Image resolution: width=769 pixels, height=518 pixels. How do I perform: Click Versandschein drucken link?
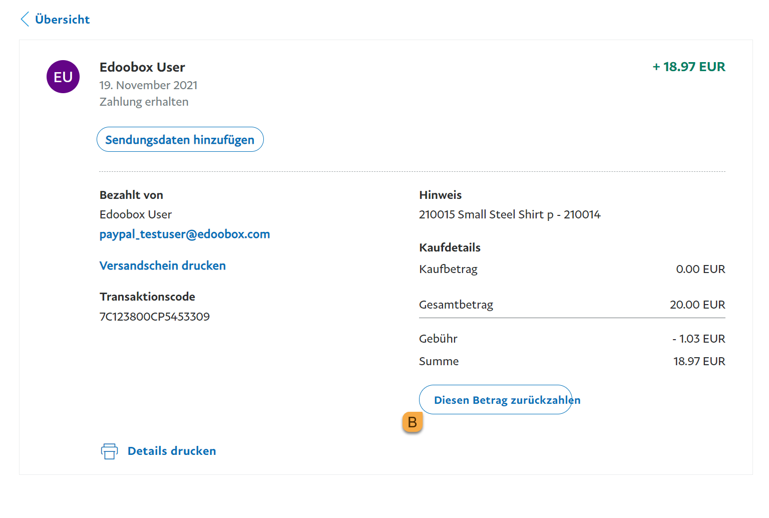(162, 266)
